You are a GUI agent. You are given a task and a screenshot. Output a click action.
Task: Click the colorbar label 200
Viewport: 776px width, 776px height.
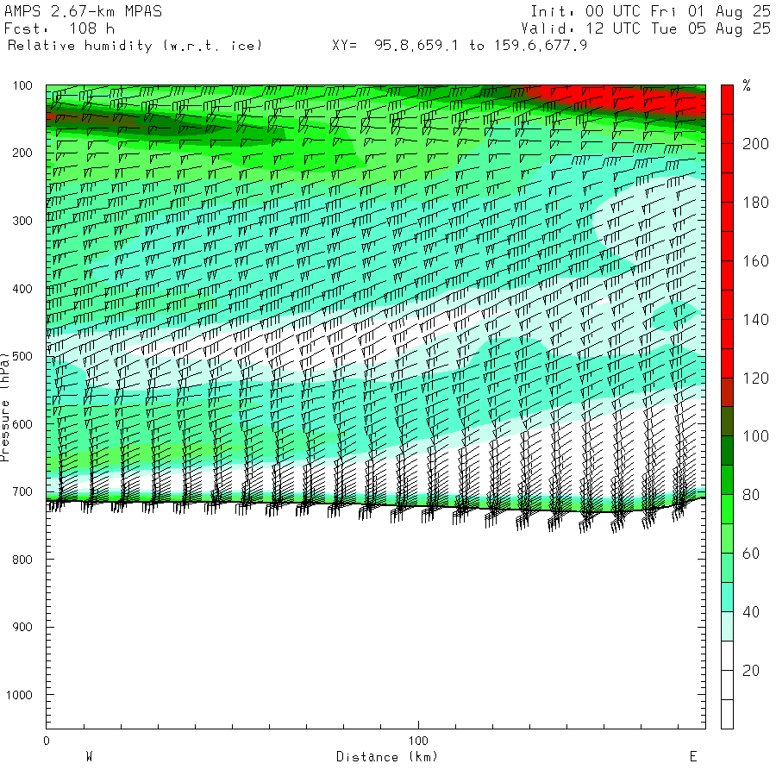[755, 144]
